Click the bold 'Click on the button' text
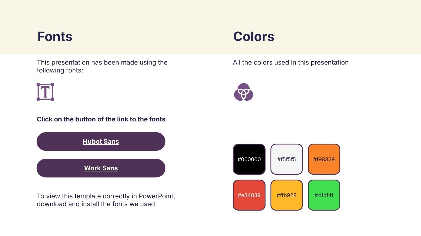The image size is (421, 236). 101,119
